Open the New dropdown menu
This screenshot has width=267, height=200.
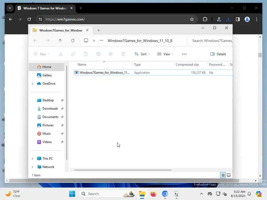(41, 54)
